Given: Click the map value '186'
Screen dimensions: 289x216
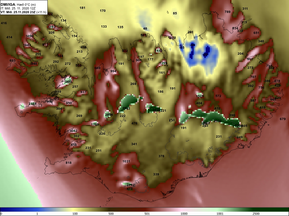Looking at the screenshot, I should tap(160, 92).
